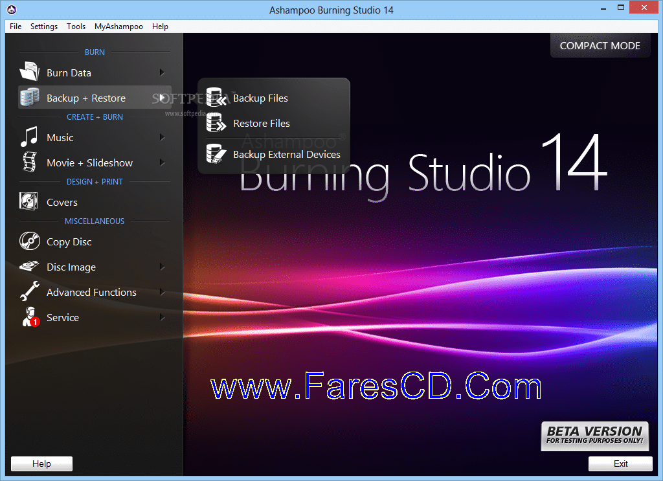Viewport: 663px width, 481px height.
Task: Click the Advanced Functions wrench icon
Action: pyautogui.click(x=30, y=291)
